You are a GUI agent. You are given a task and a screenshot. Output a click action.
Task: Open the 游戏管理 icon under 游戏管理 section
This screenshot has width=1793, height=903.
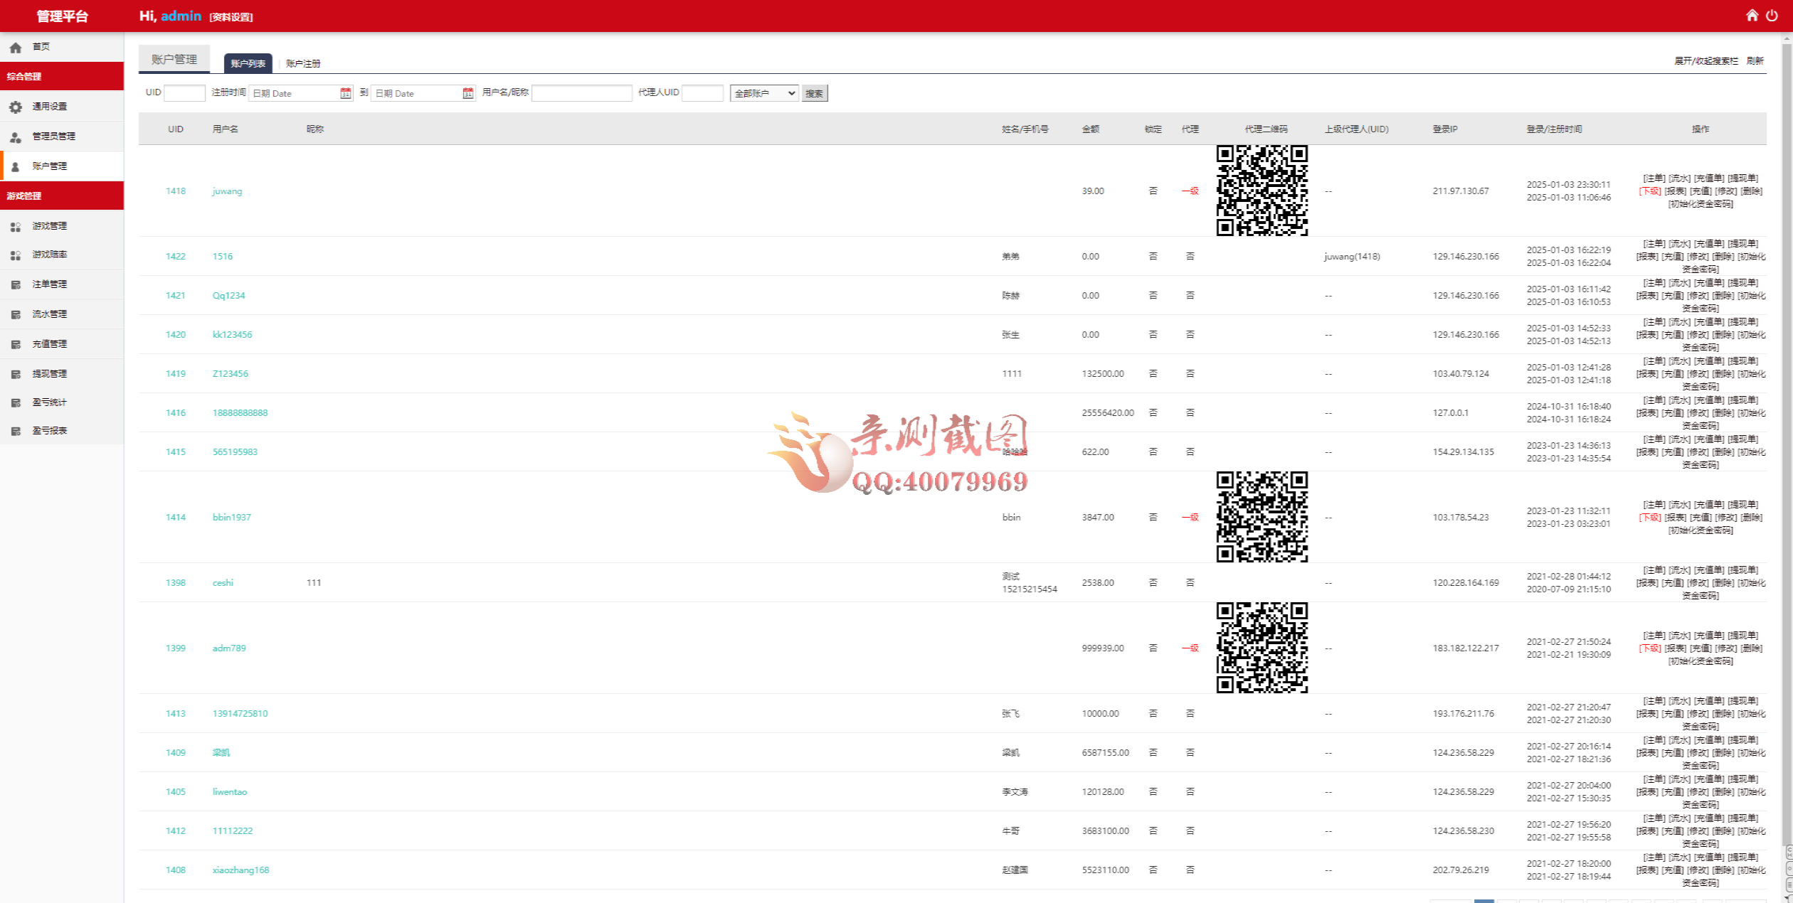[x=16, y=226]
